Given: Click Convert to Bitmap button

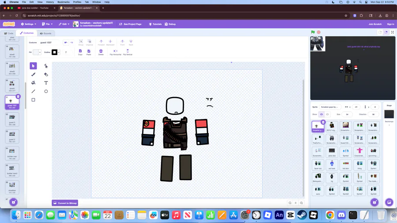Looking at the screenshot, I should [65, 203].
